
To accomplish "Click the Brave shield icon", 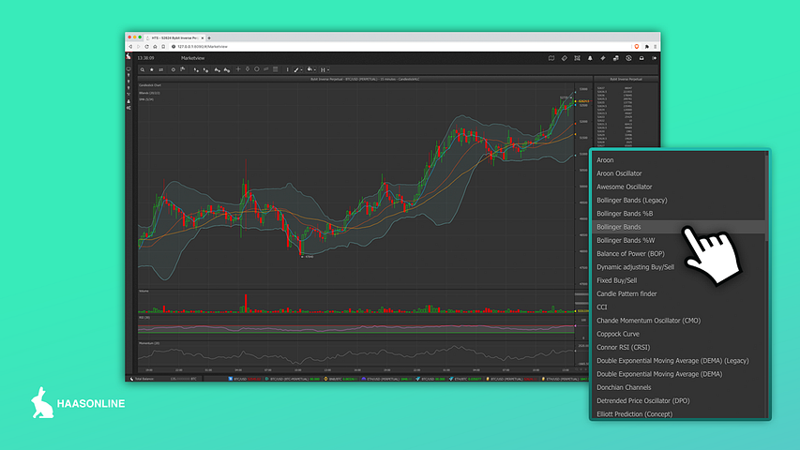I will 637,47.
